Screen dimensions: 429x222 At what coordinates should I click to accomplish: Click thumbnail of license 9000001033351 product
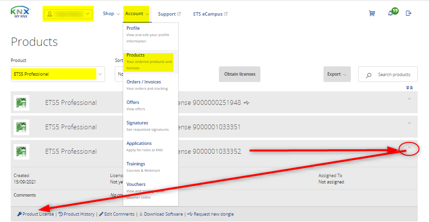(x=21, y=127)
